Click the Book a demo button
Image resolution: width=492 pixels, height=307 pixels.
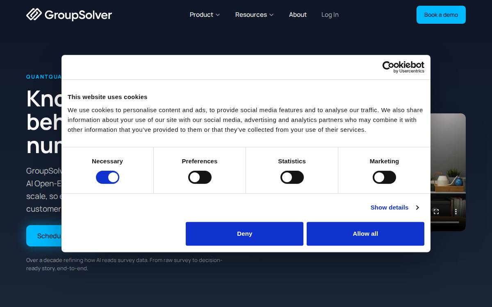click(x=441, y=15)
